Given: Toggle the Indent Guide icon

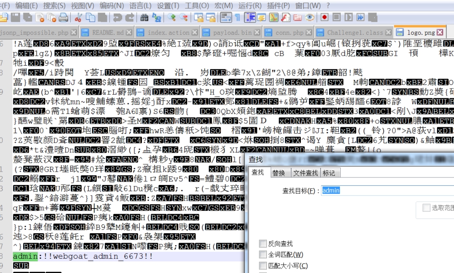Looking at the screenshot, I should click(249, 17).
